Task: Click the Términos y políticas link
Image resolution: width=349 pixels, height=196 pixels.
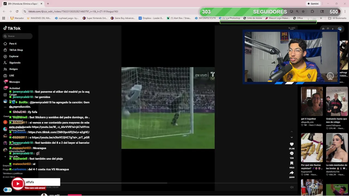Action: click(13, 173)
